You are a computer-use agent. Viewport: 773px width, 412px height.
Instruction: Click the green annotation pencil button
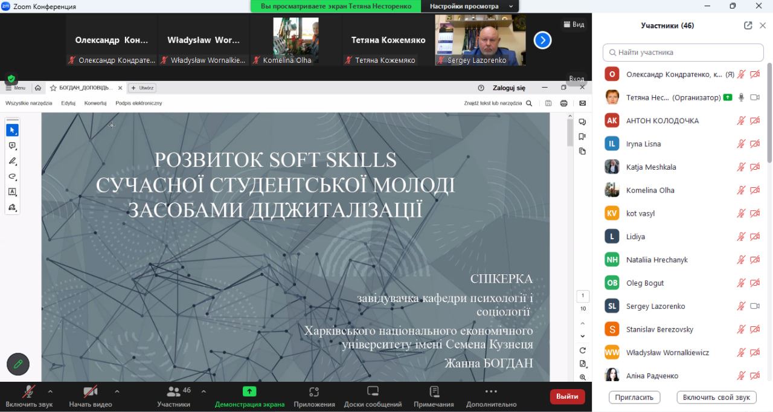click(18, 364)
